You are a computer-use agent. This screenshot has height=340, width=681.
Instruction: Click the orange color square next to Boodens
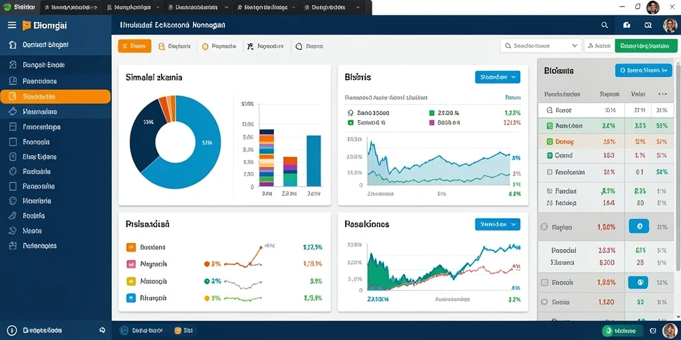coord(131,247)
